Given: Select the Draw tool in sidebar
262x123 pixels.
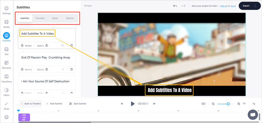Looking at the screenshot, I should (x=6, y=106).
